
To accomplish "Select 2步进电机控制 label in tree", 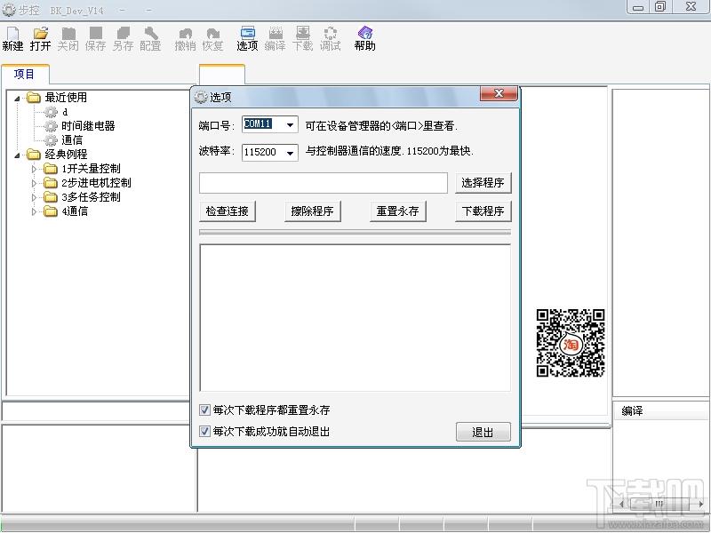I will coord(96,183).
